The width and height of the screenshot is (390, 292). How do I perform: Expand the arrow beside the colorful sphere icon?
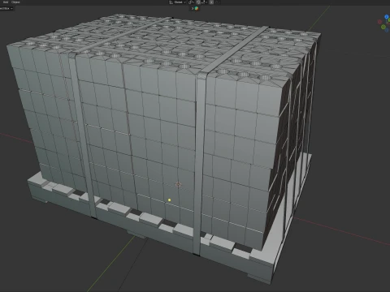(x=193, y=8)
